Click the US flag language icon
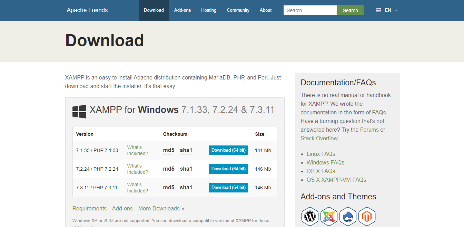This screenshot has width=464, height=227. coord(378,10)
